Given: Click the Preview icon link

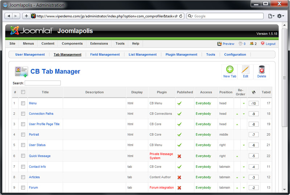Looking at the screenshot, I should [219, 44].
